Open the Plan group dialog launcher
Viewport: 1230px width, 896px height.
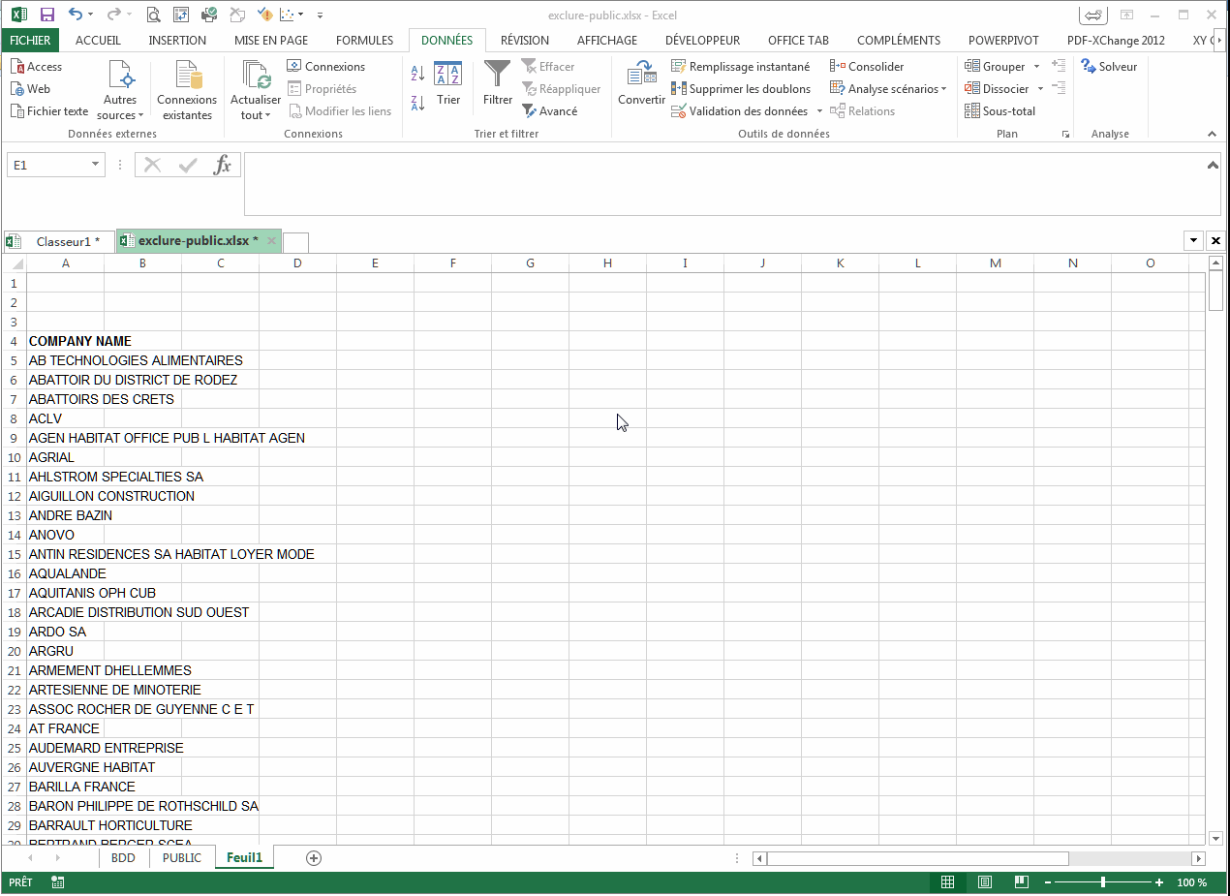pyautogui.click(x=1066, y=134)
